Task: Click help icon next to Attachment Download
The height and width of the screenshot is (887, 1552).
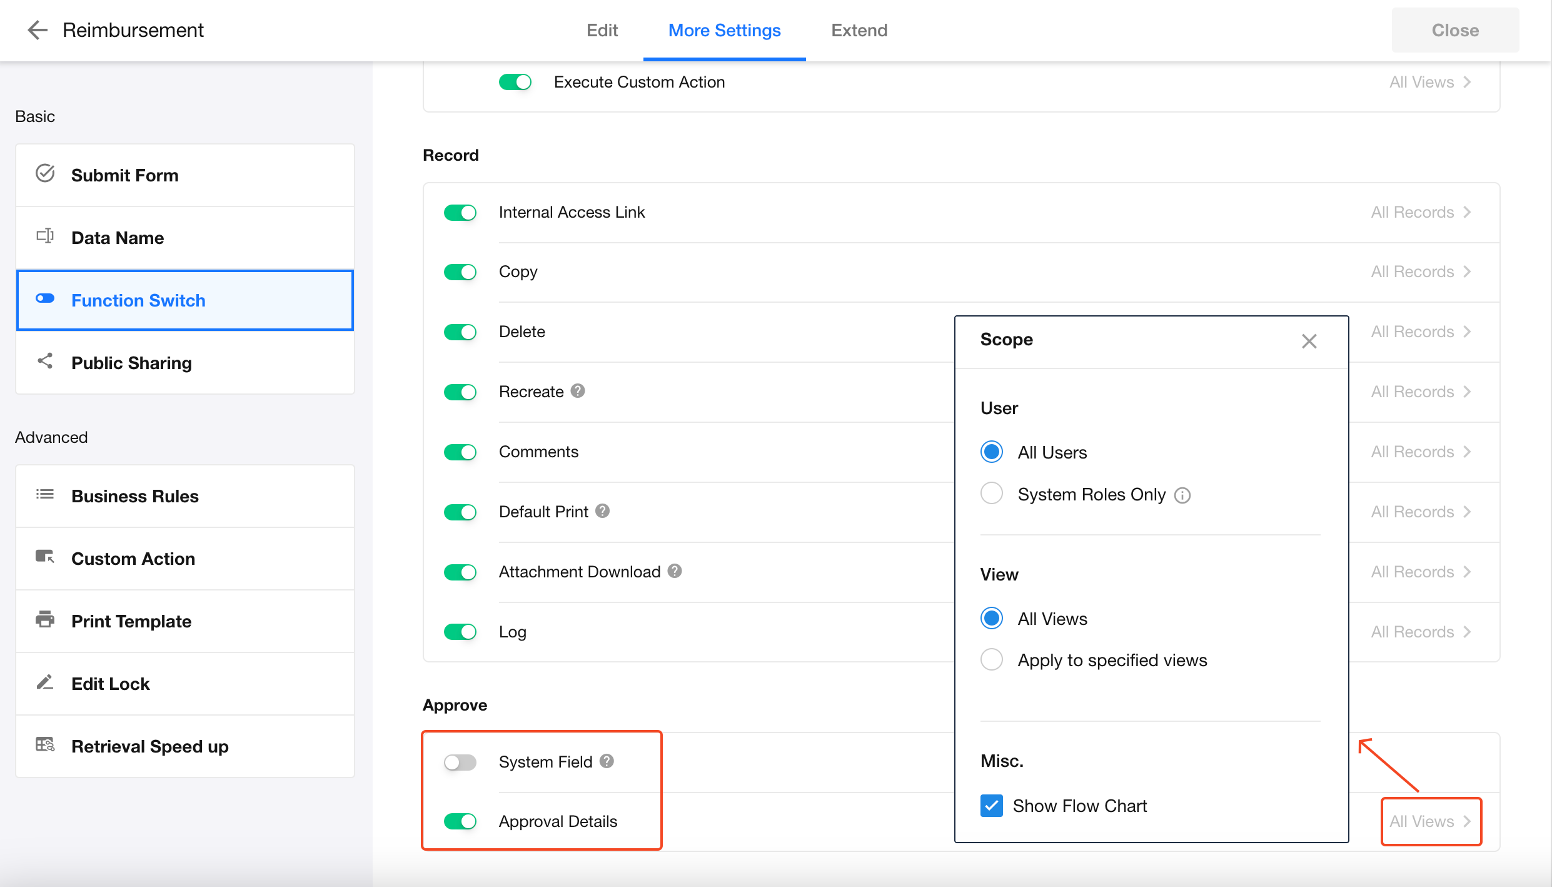Action: pos(675,571)
